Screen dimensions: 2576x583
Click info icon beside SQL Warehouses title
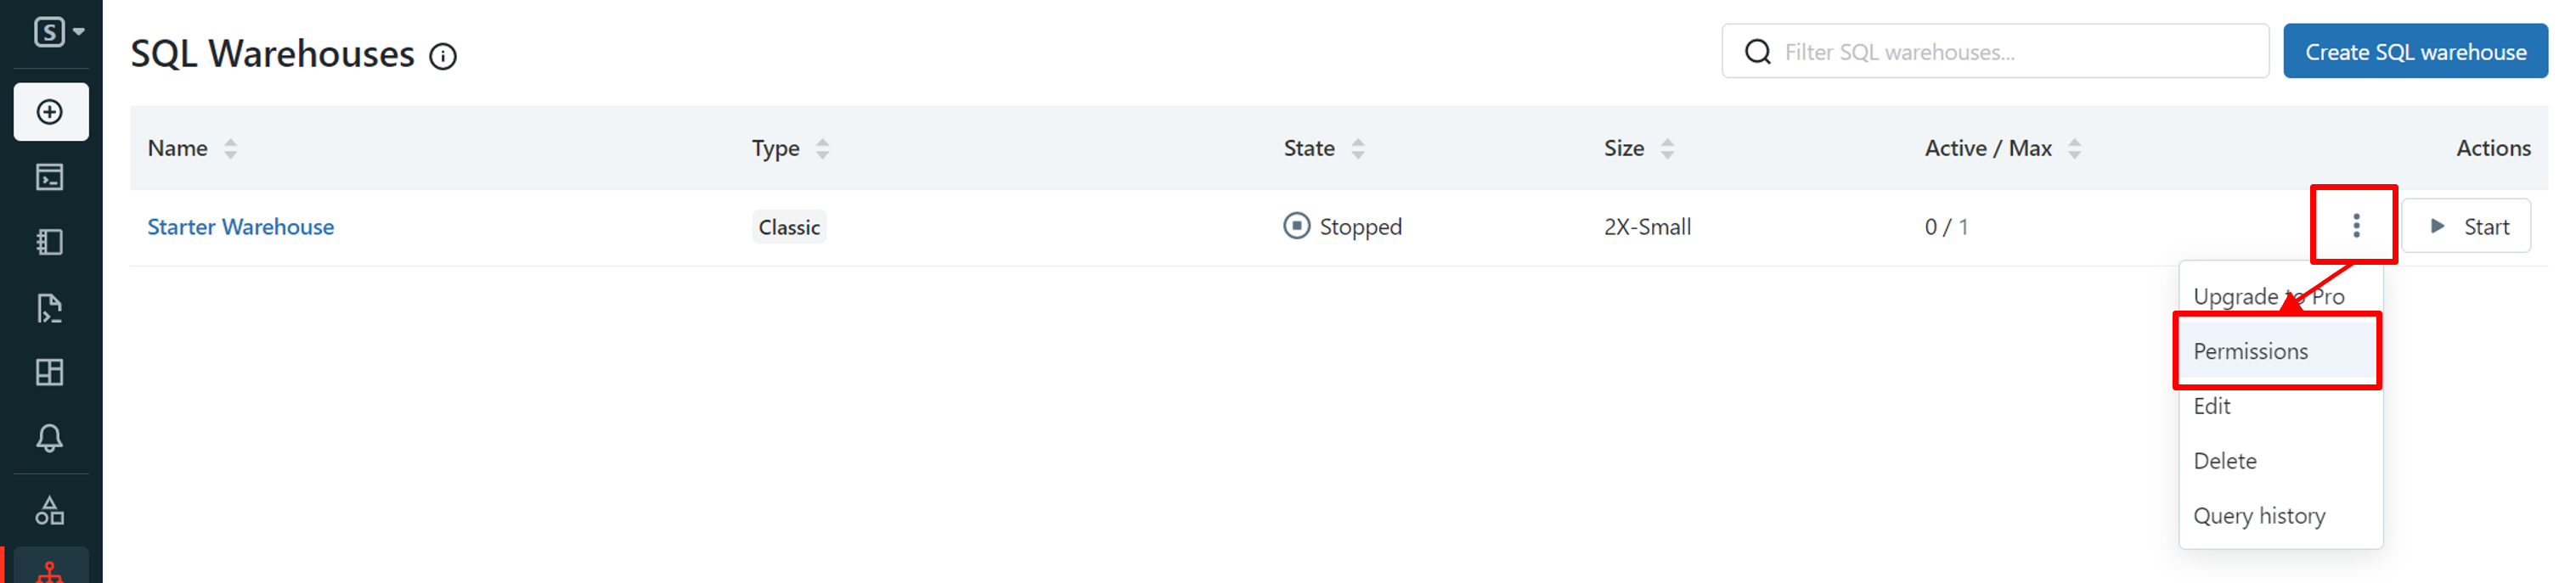tap(443, 57)
